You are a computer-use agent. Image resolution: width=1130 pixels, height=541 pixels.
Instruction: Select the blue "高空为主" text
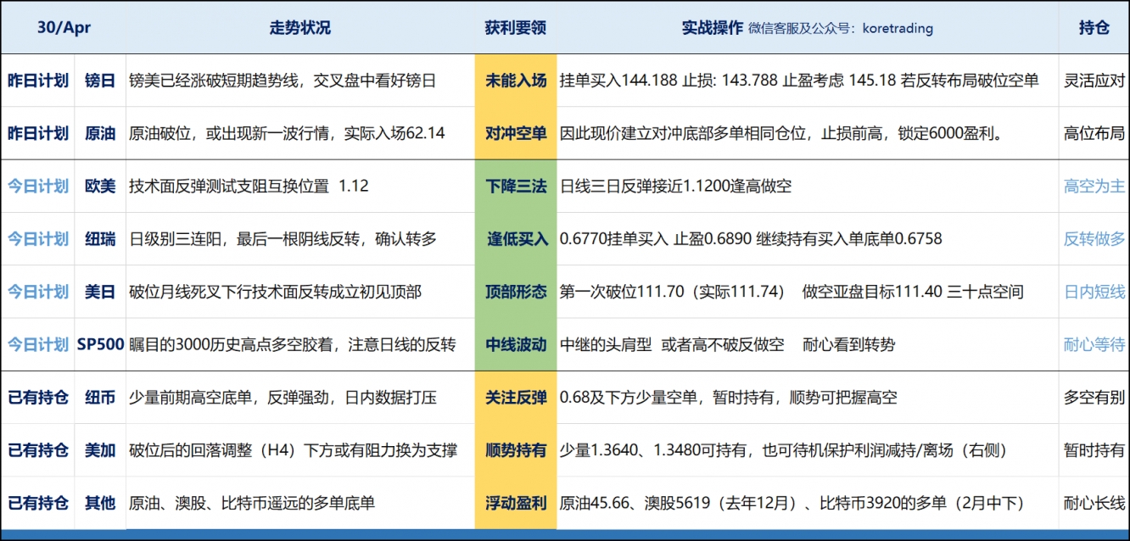click(x=1094, y=187)
